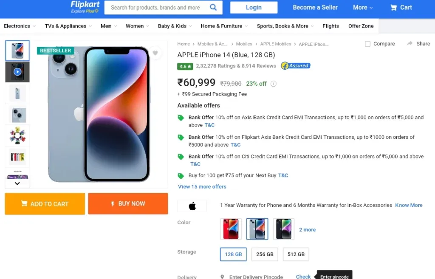435x279 pixels.
Task: Play the product video thumbnail
Action: 17,72
